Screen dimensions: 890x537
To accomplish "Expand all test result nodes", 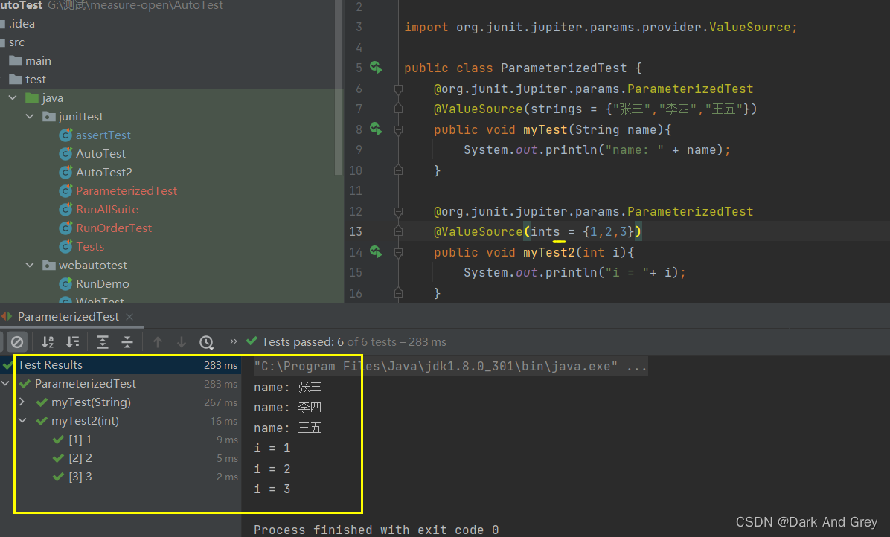I will coord(102,342).
